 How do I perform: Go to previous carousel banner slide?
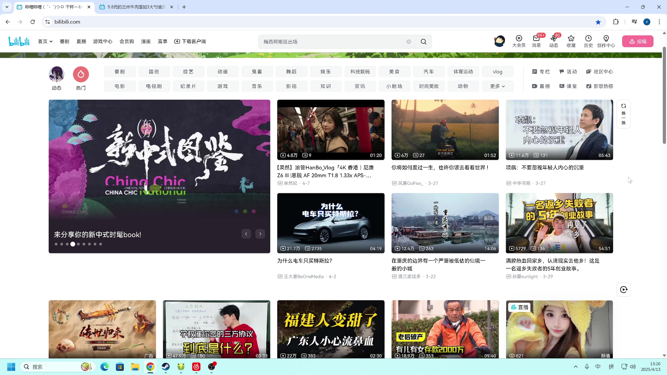pyautogui.click(x=246, y=234)
